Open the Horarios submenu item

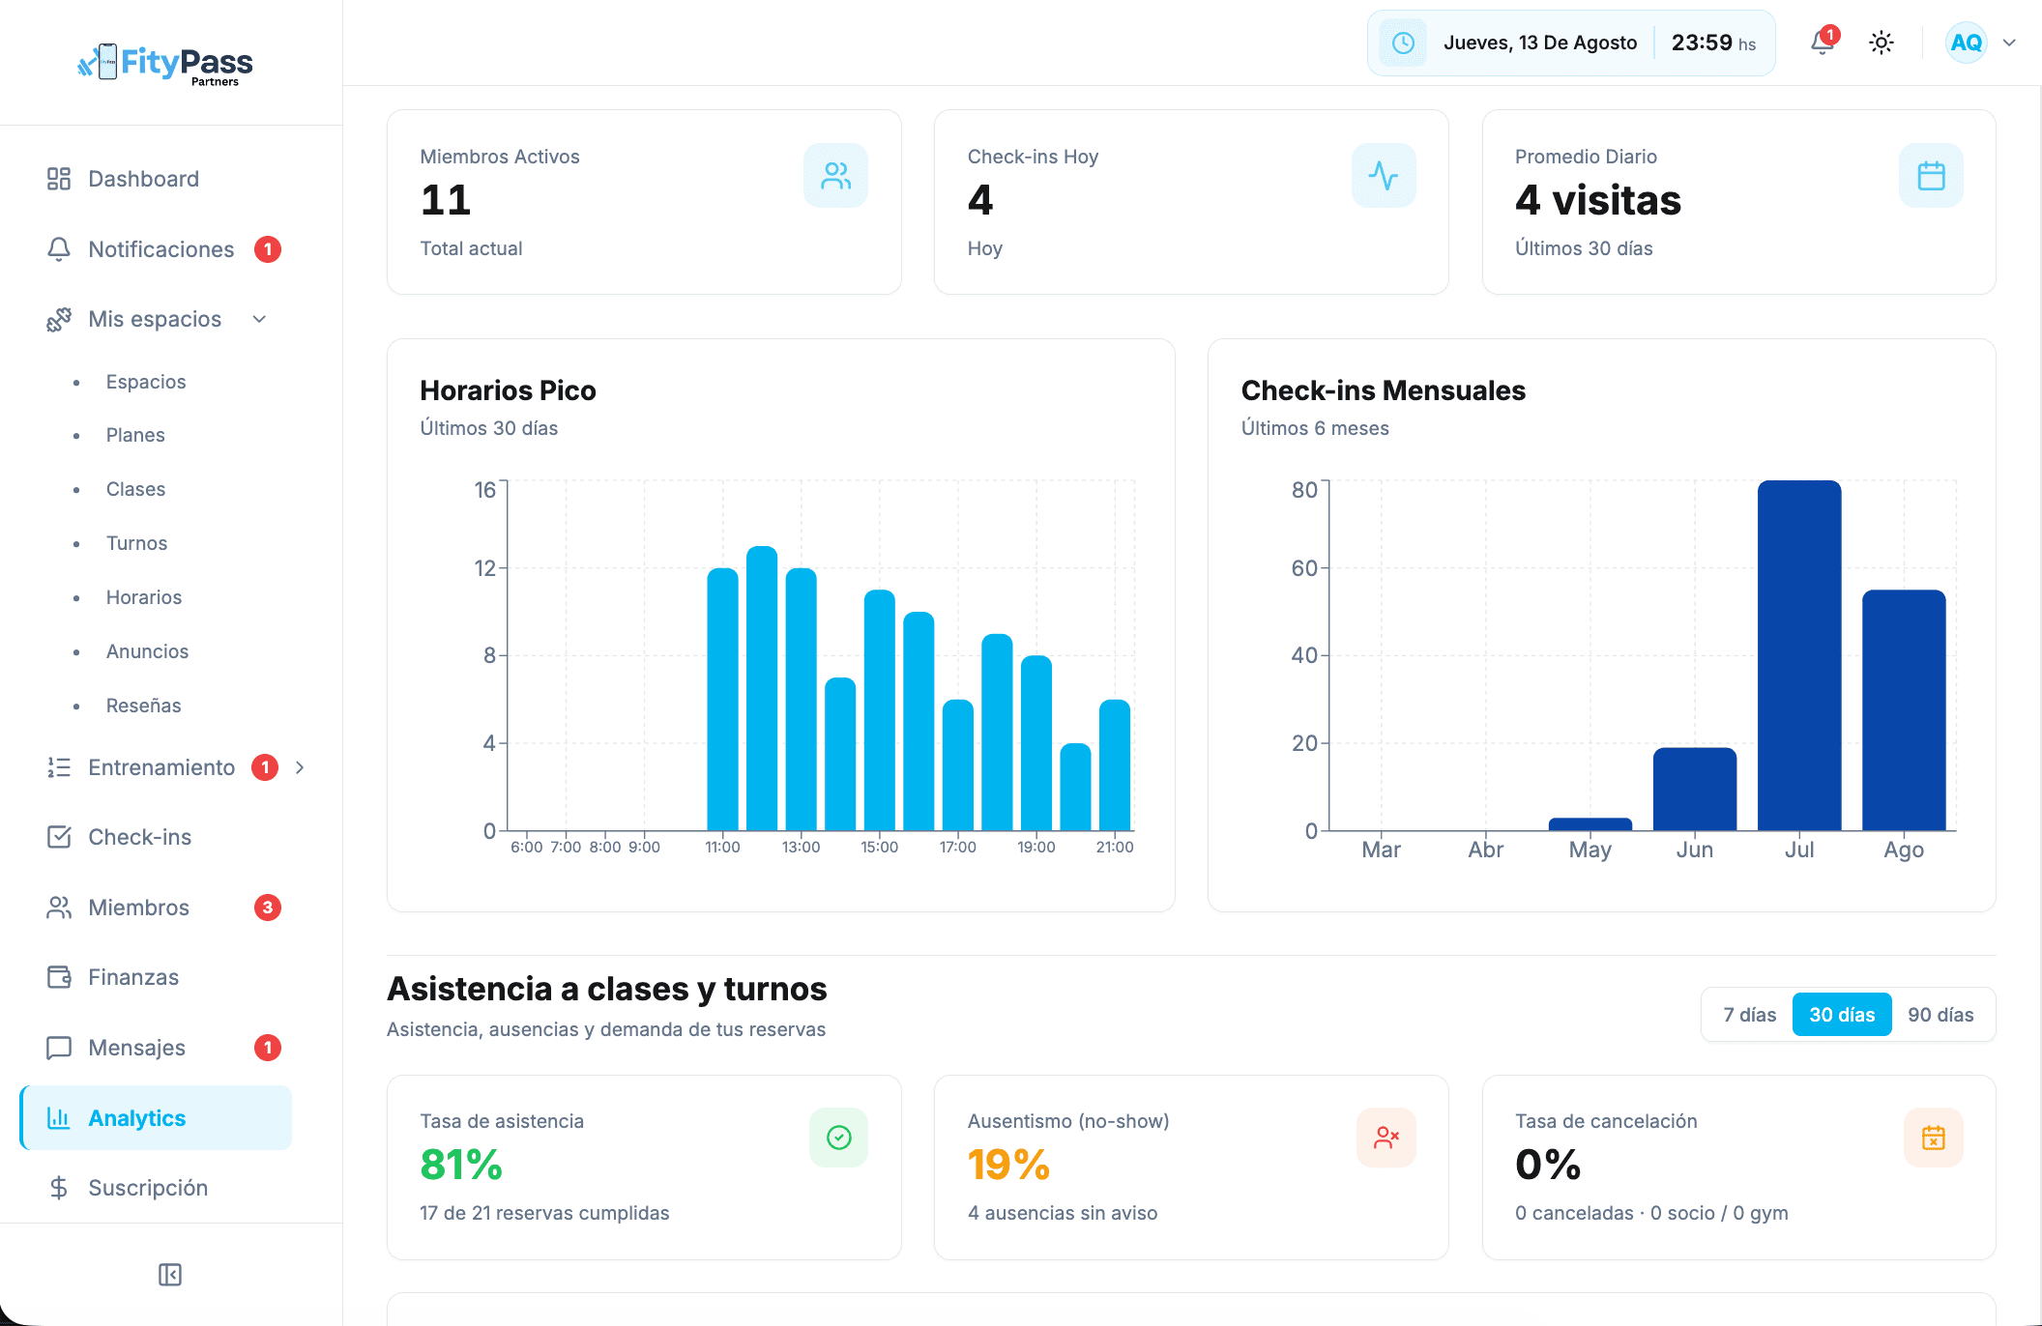click(144, 597)
